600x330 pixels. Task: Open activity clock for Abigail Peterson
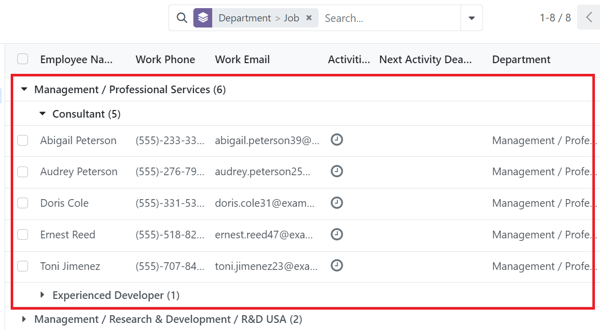point(337,140)
